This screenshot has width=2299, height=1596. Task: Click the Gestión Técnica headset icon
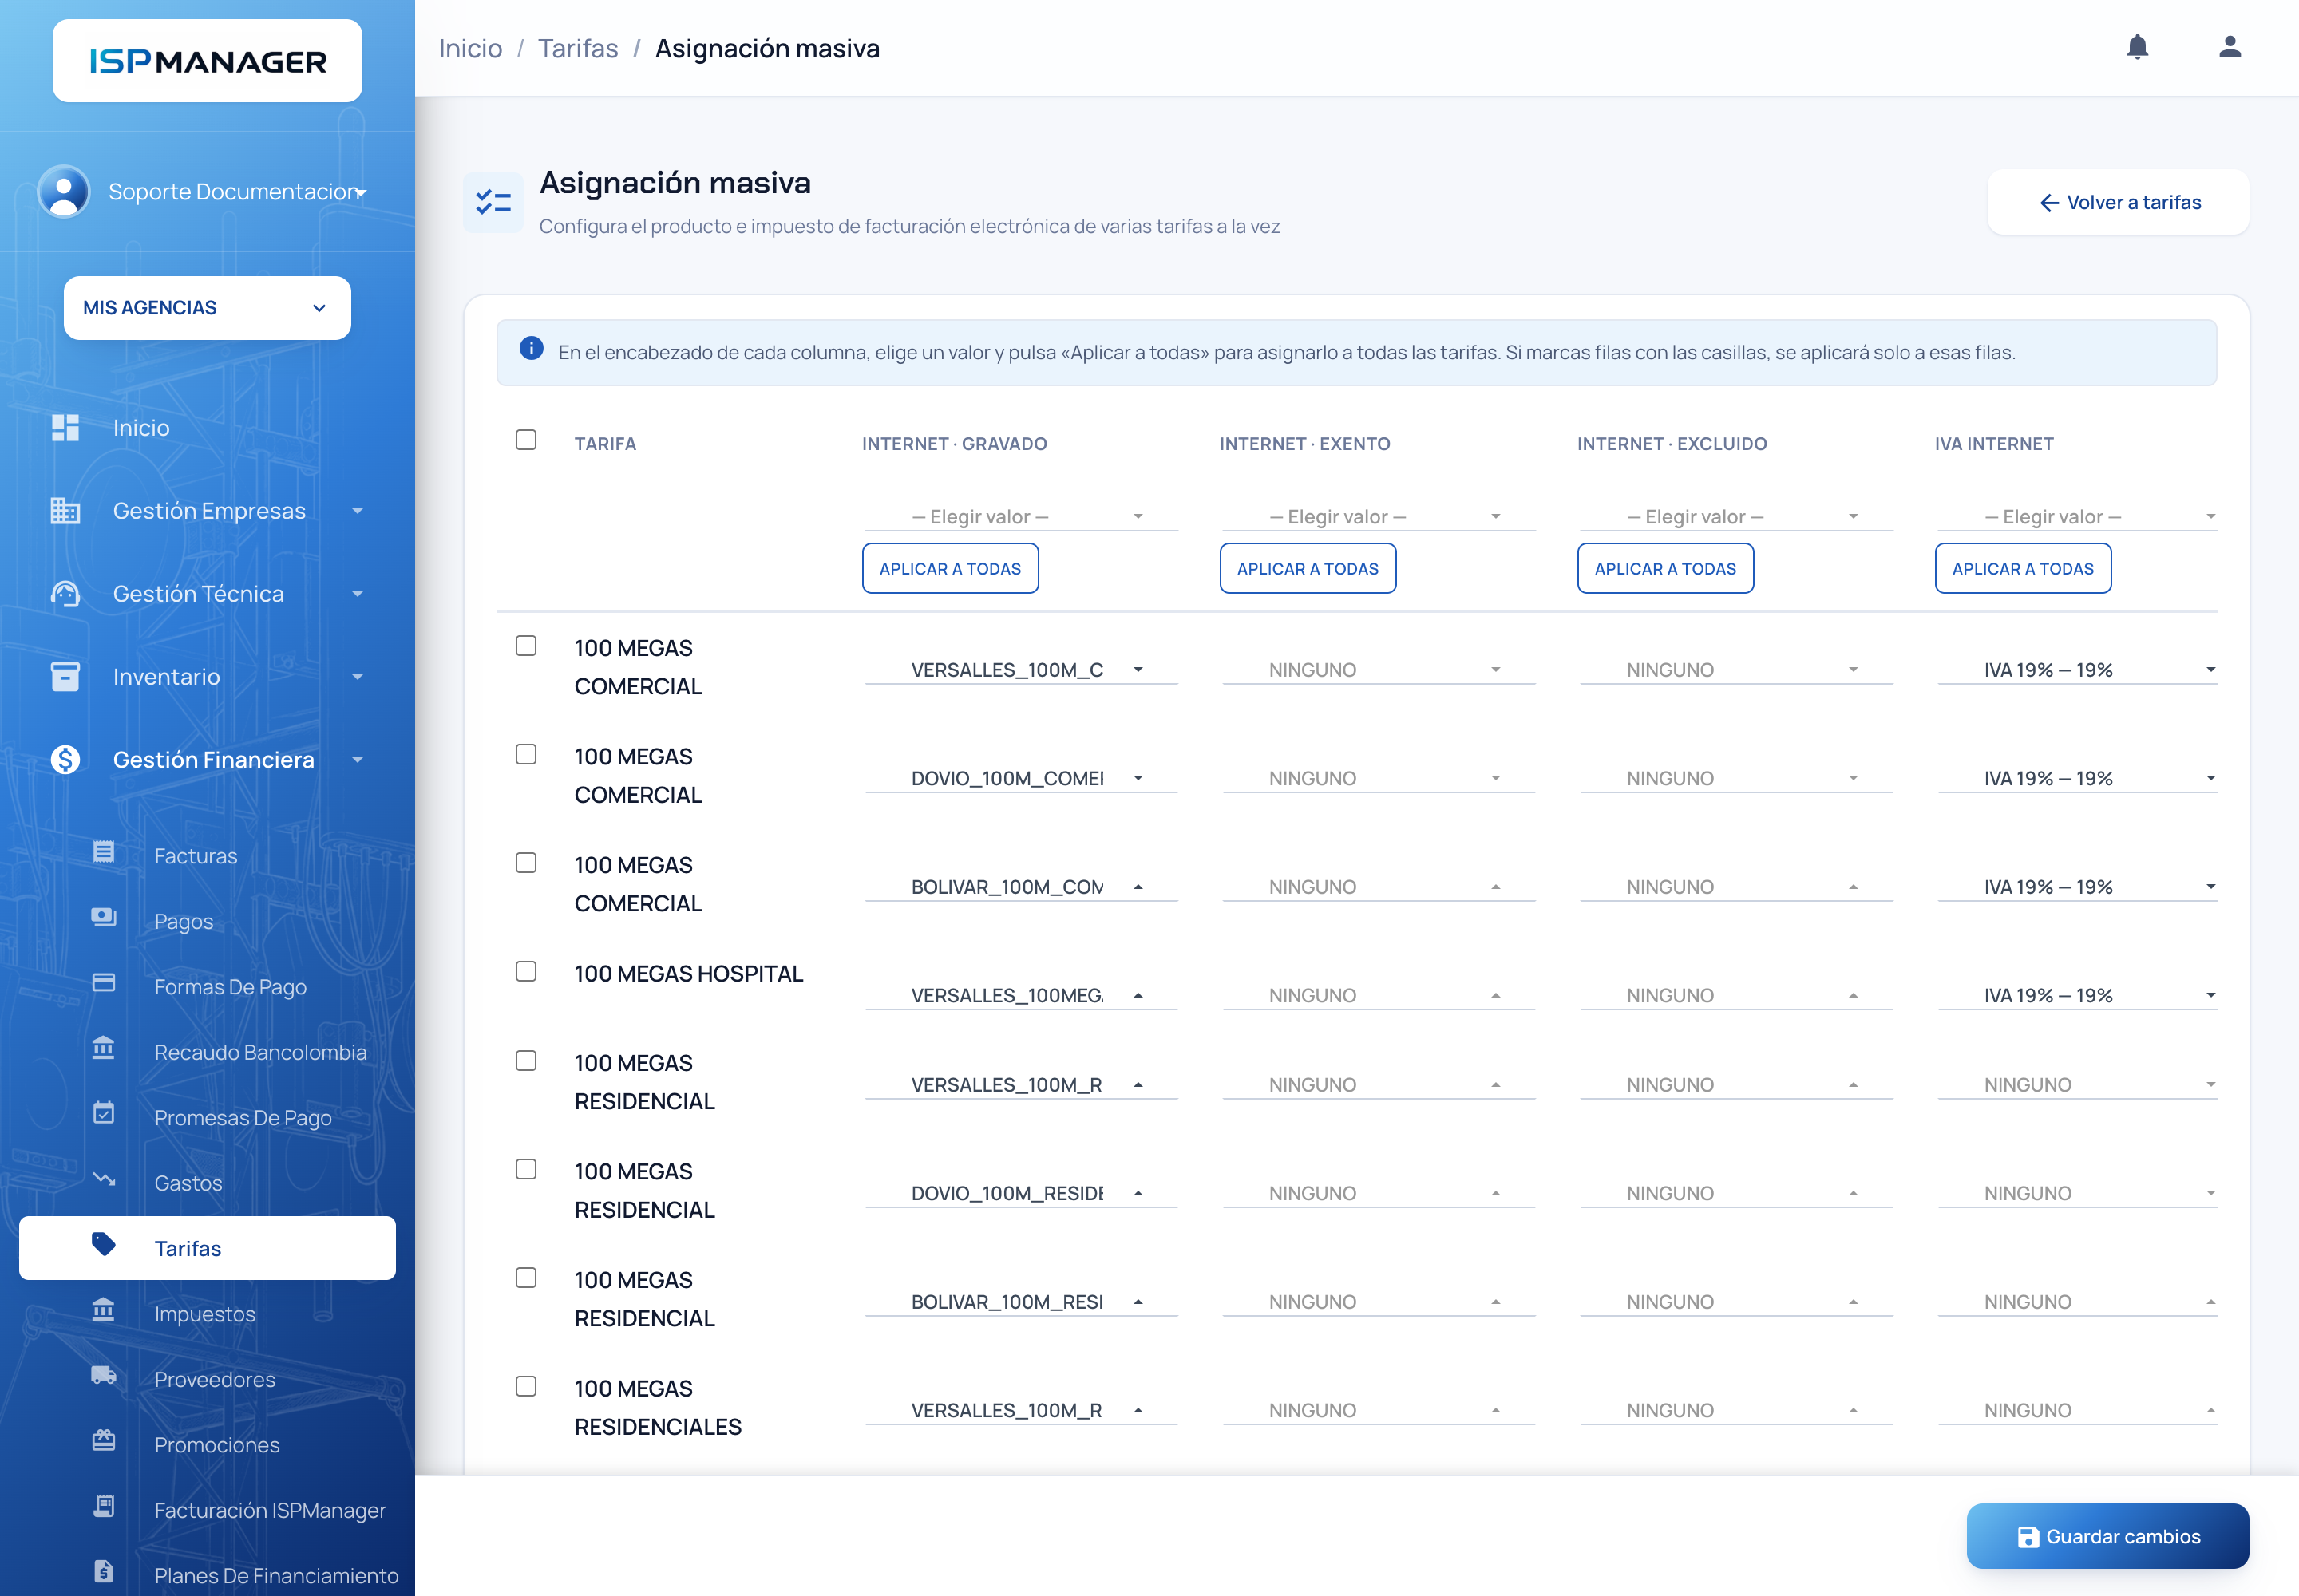65,594
